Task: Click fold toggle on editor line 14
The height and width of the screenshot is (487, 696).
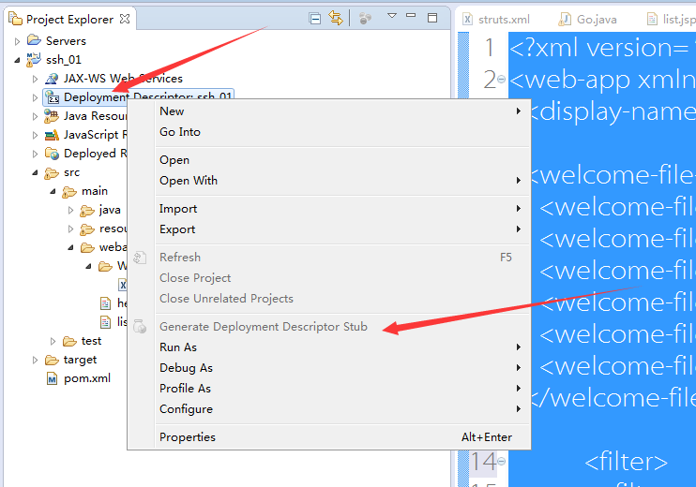Action: coord(501,462)
